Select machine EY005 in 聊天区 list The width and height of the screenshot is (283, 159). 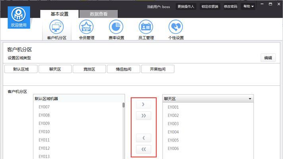173,140
